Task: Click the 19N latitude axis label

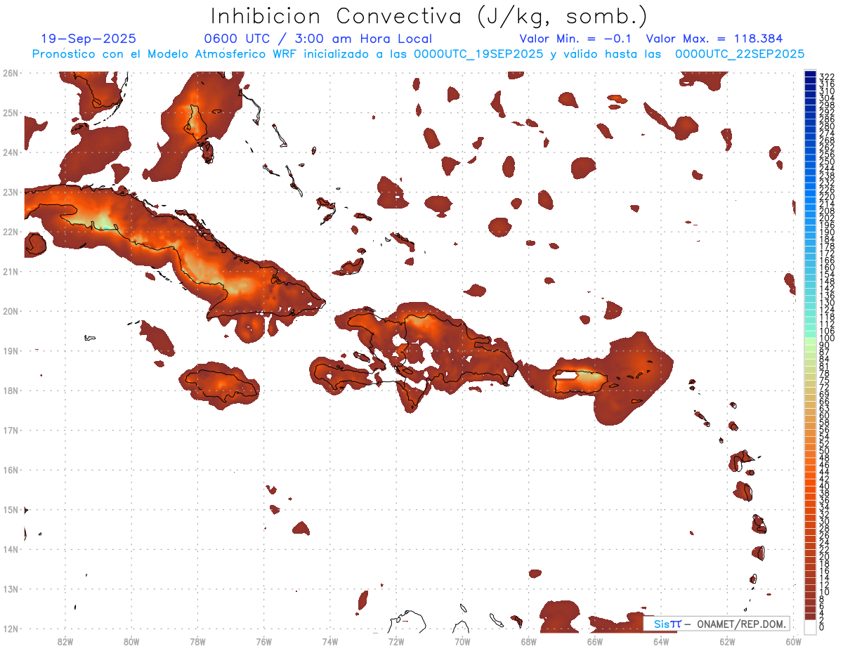Action: pyautogui.click(x=11, y=351)
